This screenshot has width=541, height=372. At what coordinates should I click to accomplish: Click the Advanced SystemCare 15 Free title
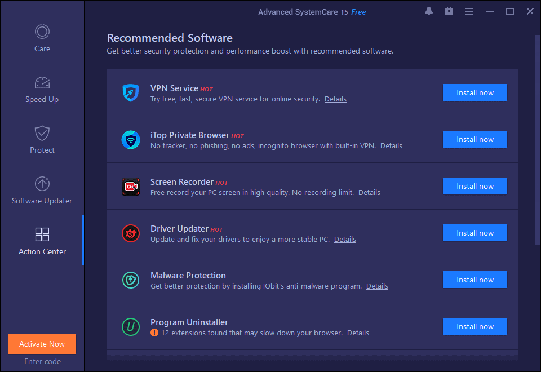pos(312,12)
